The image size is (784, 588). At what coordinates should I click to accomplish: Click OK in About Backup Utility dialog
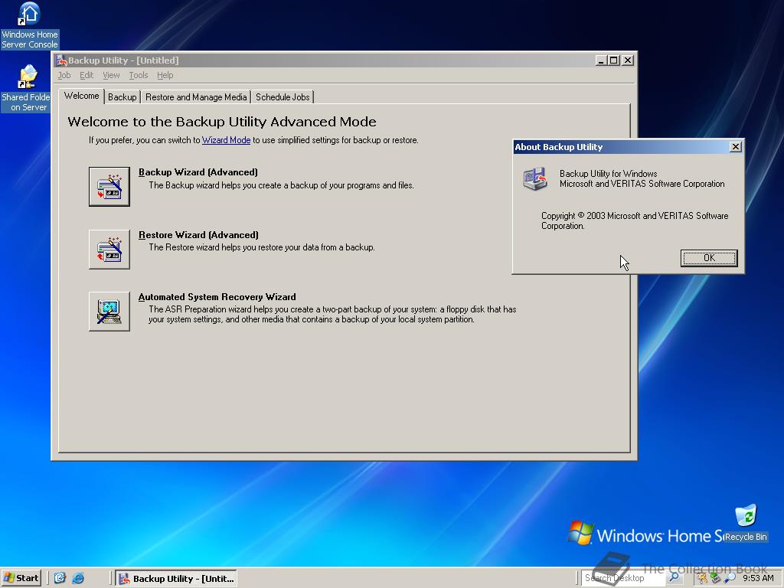click(709, 258)
